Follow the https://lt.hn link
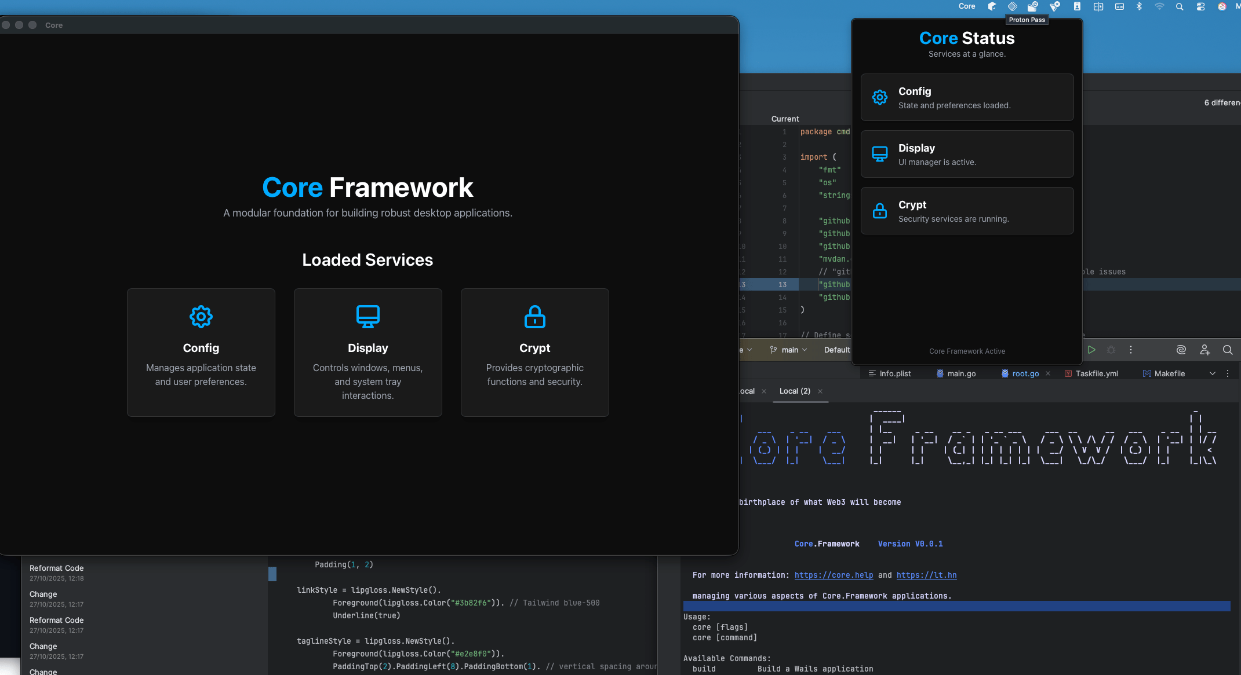This screenshot has height=675, width=1241. 926,575
